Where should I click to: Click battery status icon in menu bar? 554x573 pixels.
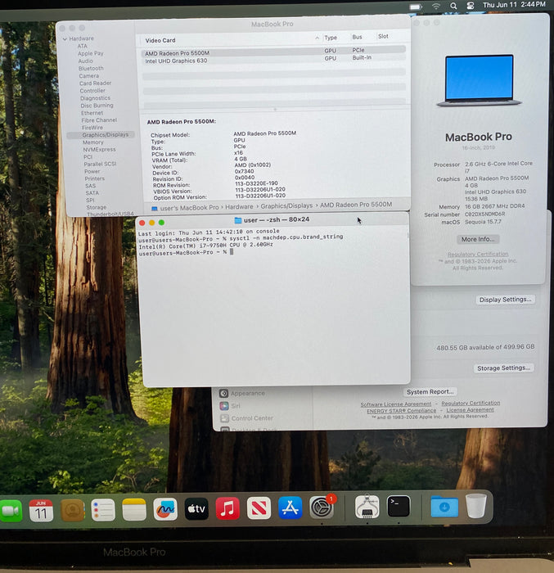(416, 7)
